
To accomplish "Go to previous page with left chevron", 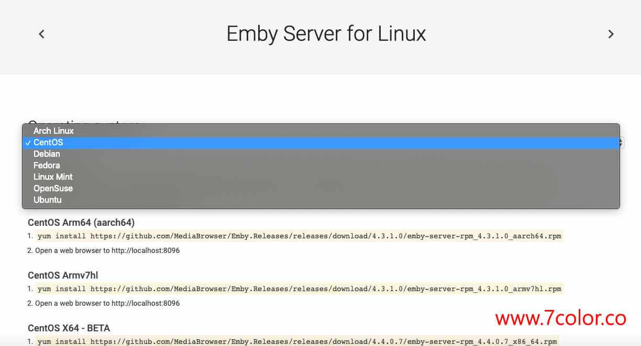I will [x=42, y=34].
